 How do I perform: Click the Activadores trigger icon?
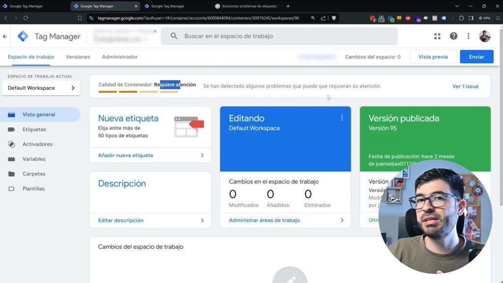(x=12, y=144)
